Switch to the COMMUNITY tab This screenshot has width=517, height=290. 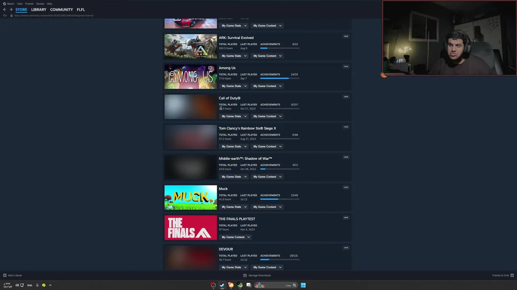[61, 10]
